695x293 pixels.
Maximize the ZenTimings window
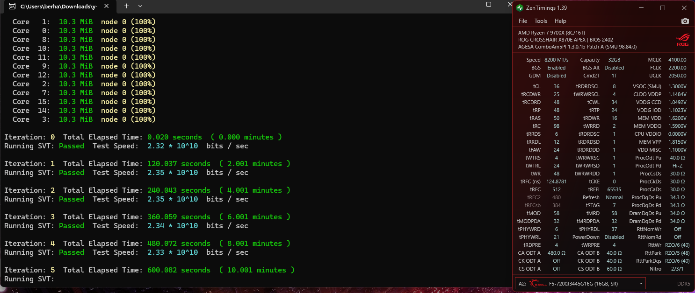[663, 8]
